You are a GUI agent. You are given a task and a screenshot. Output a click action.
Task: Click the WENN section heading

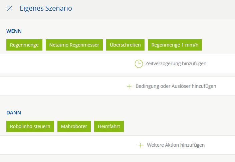point(14,31)
